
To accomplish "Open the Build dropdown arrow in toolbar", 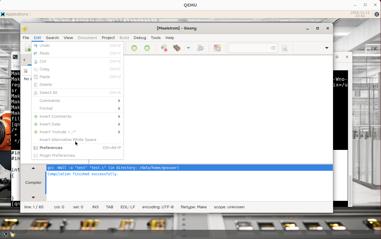I will [x=188, y=48].
